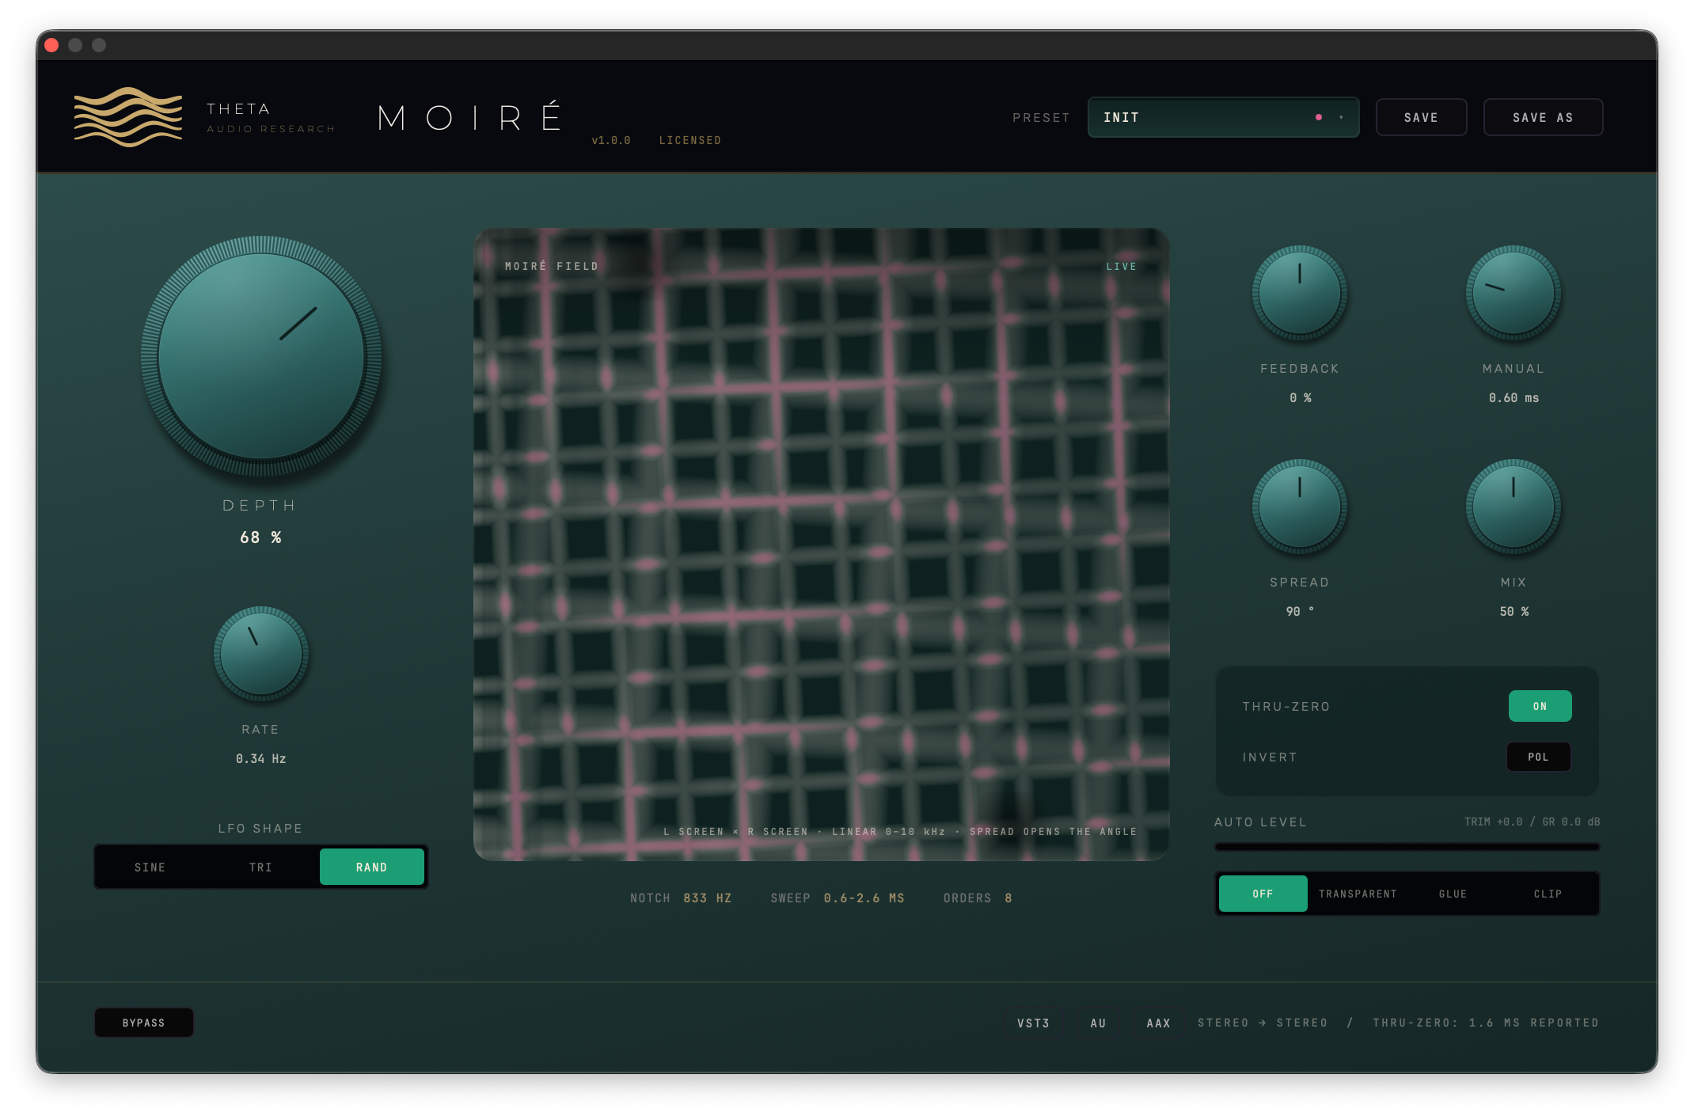Click the LICENSED status text
This screenshot has width=1694, height=1116.
tap(690, 140)
